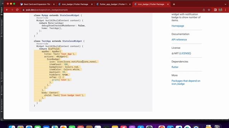Open the MIT LICENSE link
Screen dimensions: 229x128
[185, 53]
